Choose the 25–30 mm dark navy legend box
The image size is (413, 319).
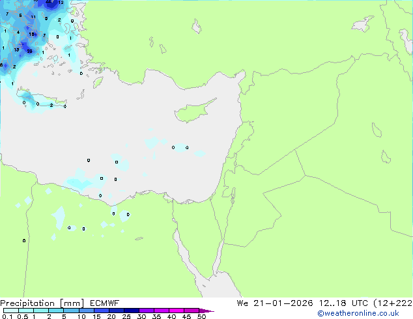click(x=131, y=311)
